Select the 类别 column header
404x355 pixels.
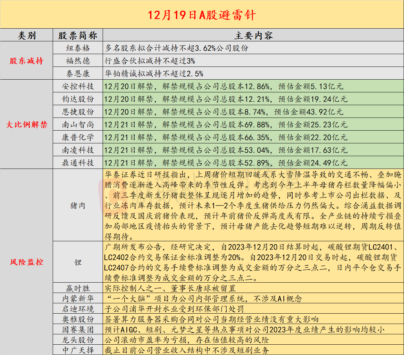(27, 35)
